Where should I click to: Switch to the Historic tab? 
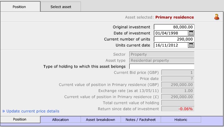[181, 120]
